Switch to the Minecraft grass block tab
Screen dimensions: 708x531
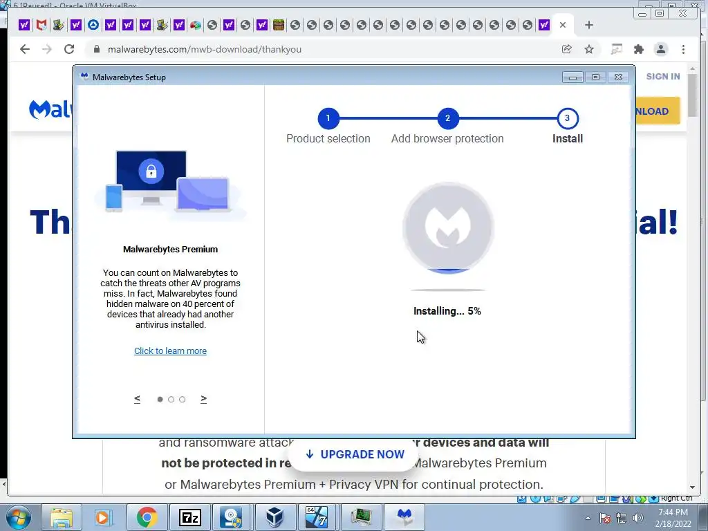pyautogui.click(x=279, y=25)
